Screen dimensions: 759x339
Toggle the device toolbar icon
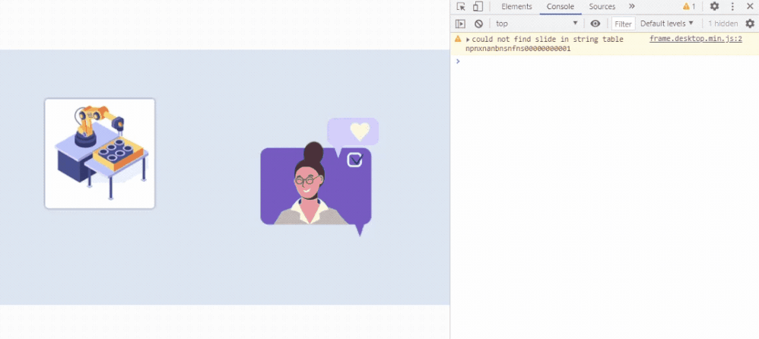point(478,7)
